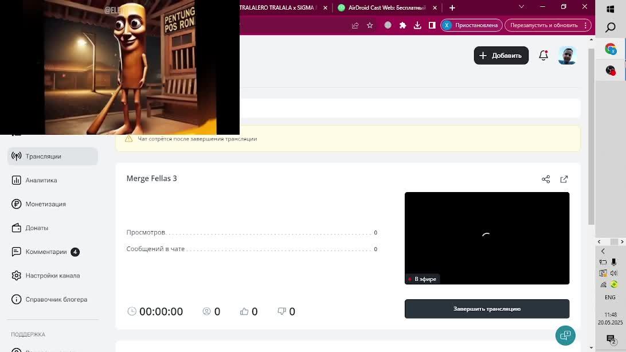Click the Приостановлена profile button
This screenshot has height=352, width=626.
(471, 25)
